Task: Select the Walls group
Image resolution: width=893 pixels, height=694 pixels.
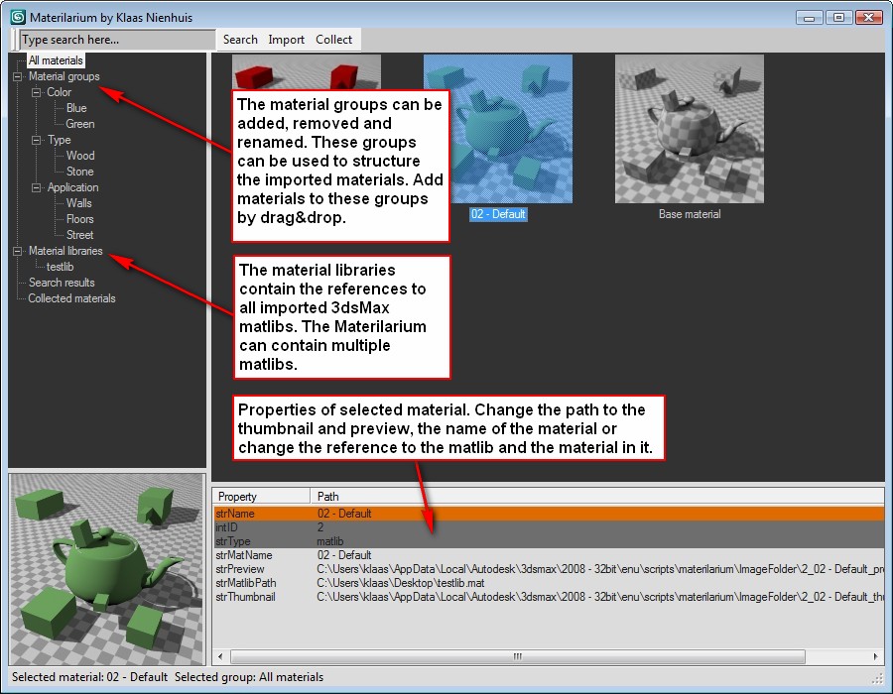Action: click(x=78, y=203)
